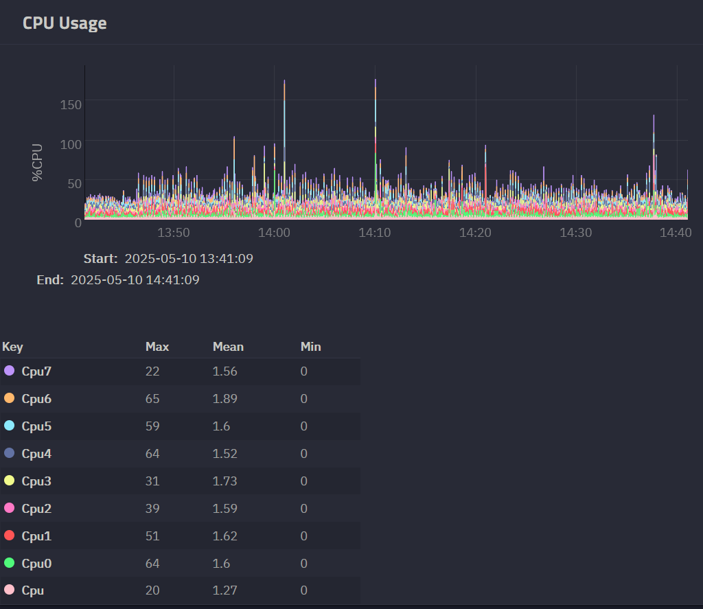This screenshot has width=703, height=609.
Task: Click Cpu2 mean value 1.59
Action: click(x=224, y=509)
